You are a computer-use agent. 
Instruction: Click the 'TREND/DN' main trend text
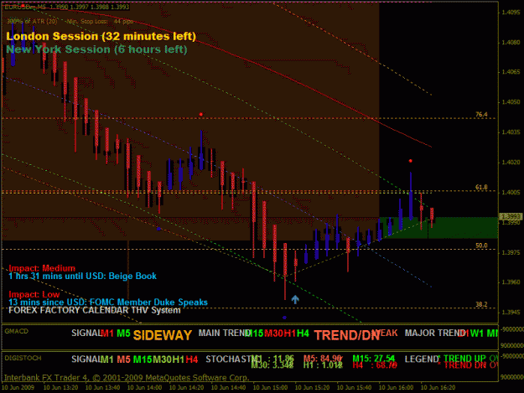[347, 335]
